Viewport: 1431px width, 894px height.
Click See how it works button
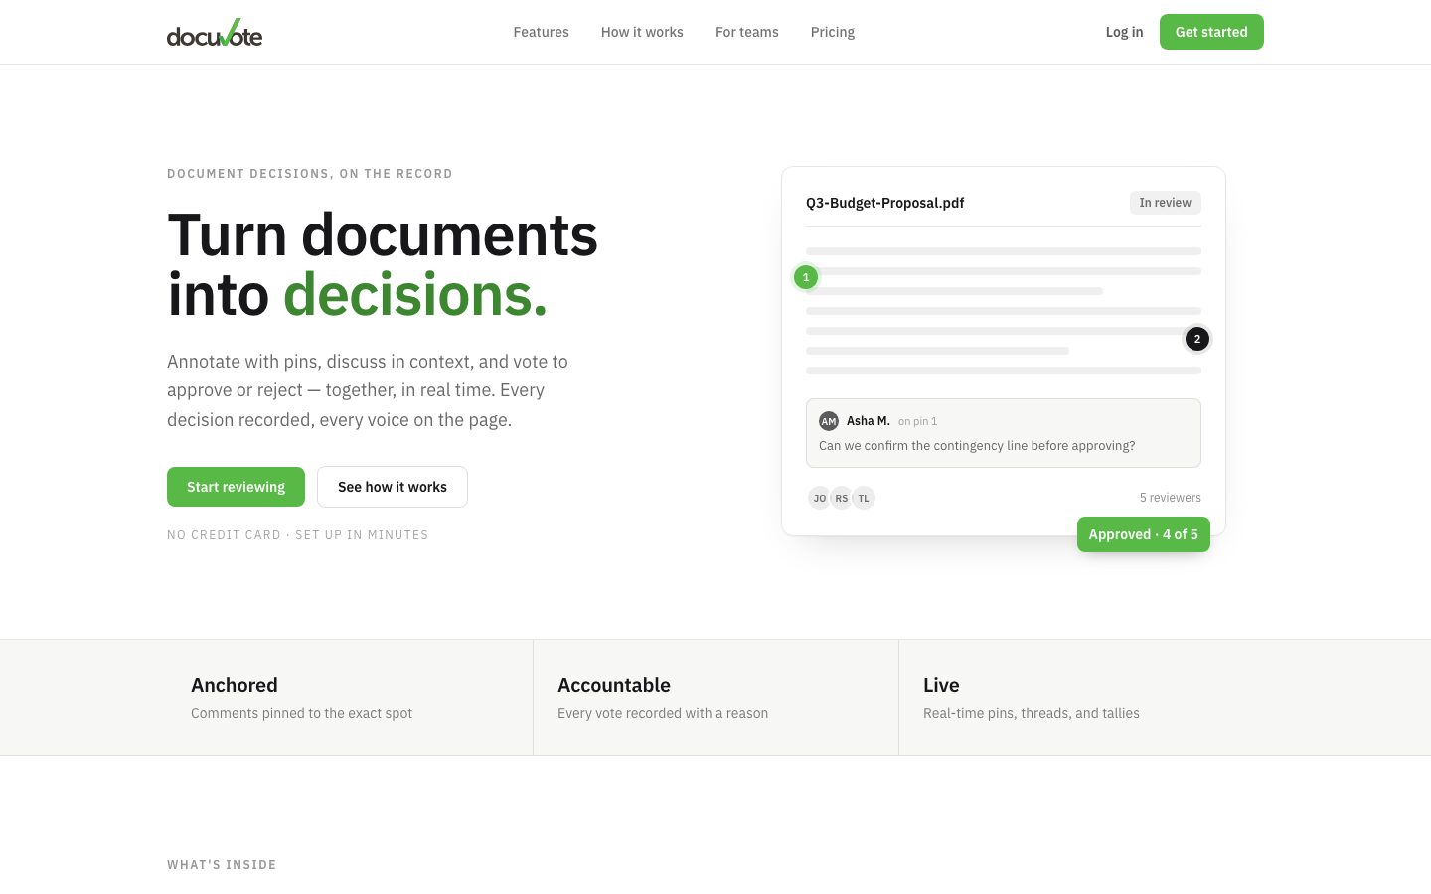coord(393,487)
